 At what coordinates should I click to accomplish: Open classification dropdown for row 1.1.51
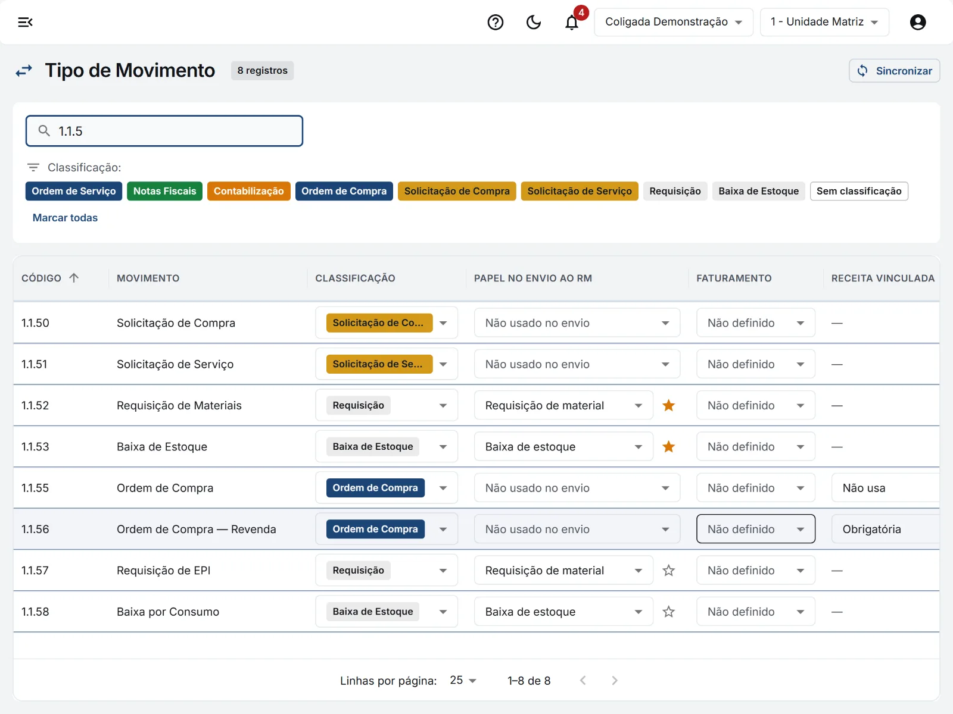387,364
